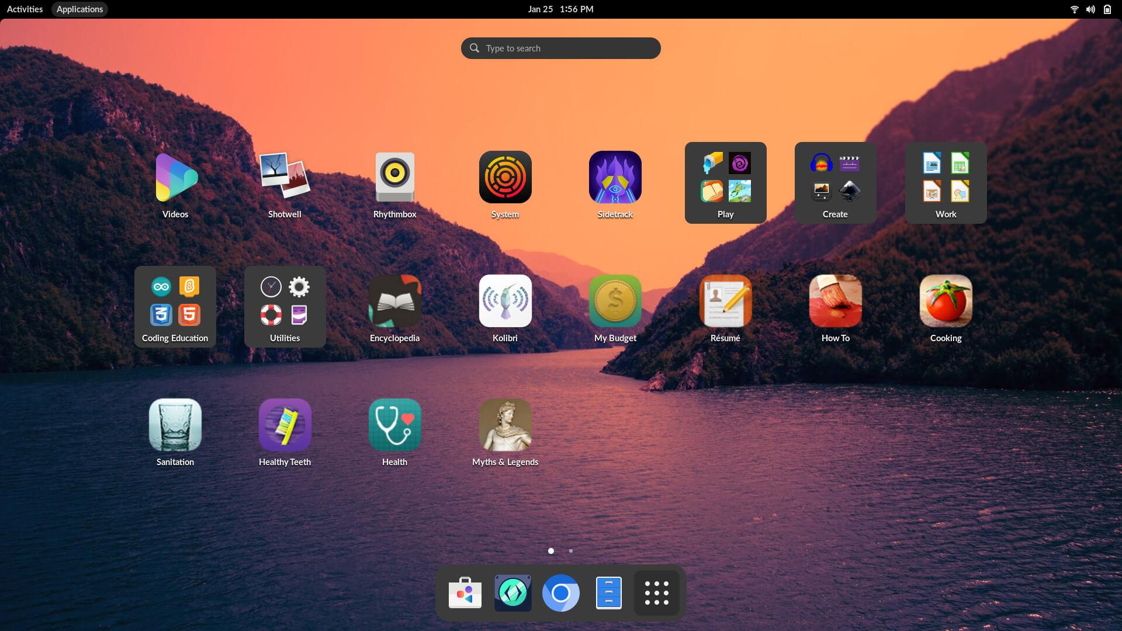Select the Applications menu
1122x631 pixels.
(x=79, y=9)
